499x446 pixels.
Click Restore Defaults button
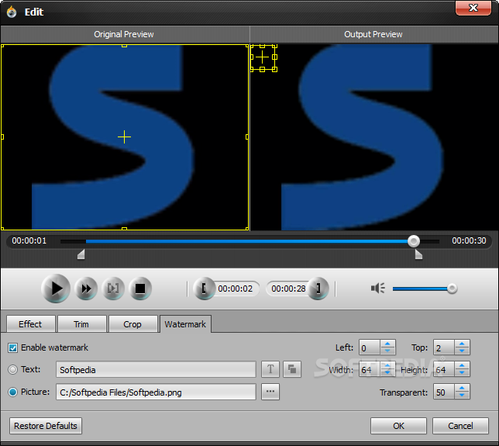(46, 426)
